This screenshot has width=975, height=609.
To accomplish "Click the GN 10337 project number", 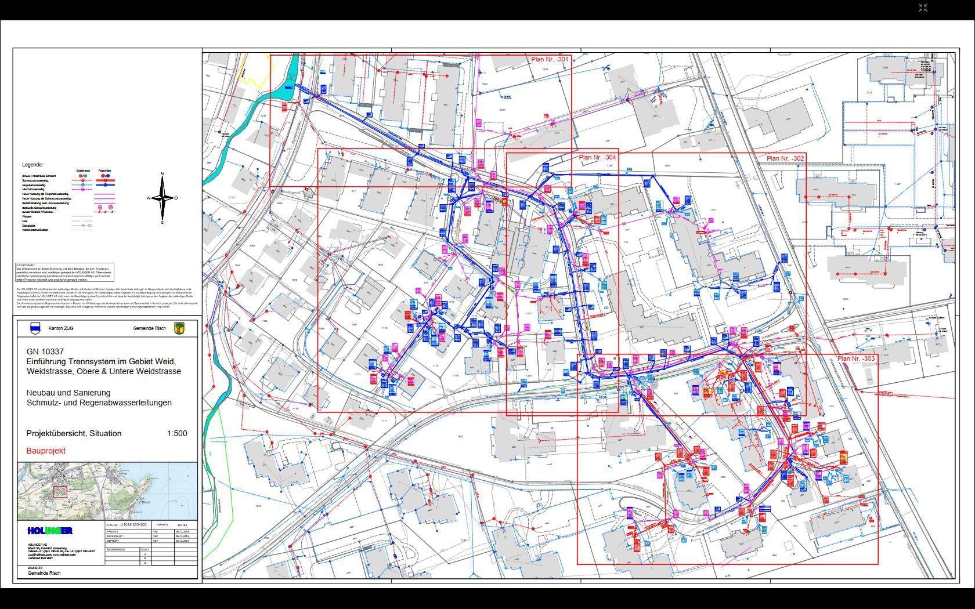I will tap(45, 351).
